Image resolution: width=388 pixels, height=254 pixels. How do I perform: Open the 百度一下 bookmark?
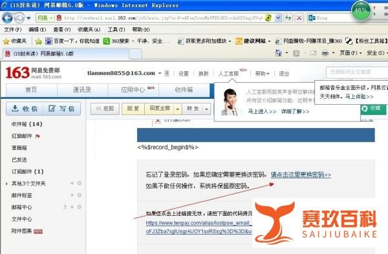(x=72, y=41)
